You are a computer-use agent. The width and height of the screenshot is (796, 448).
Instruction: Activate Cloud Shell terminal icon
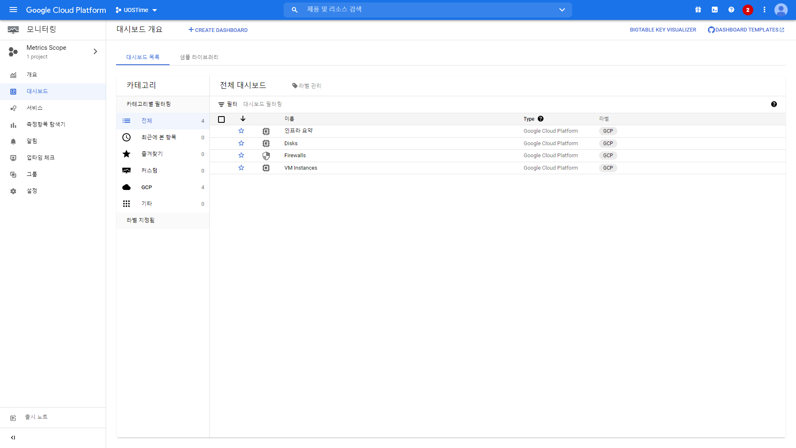coord(715,10)
